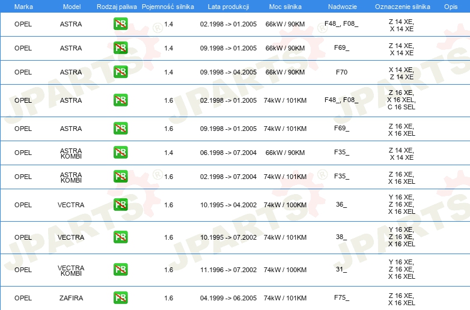
Task: Click the Lata produkcji column header
Action: pos(228,7)
